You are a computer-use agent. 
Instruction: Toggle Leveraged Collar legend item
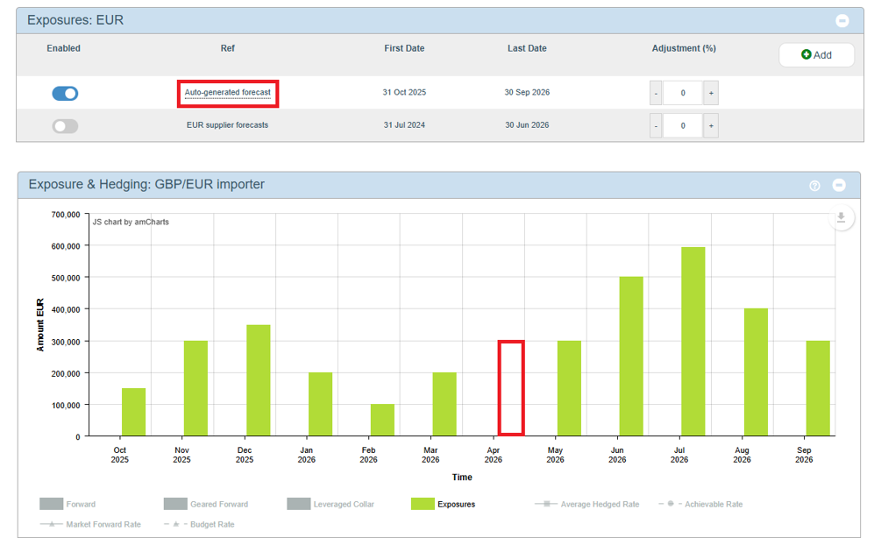click(299, 504)
